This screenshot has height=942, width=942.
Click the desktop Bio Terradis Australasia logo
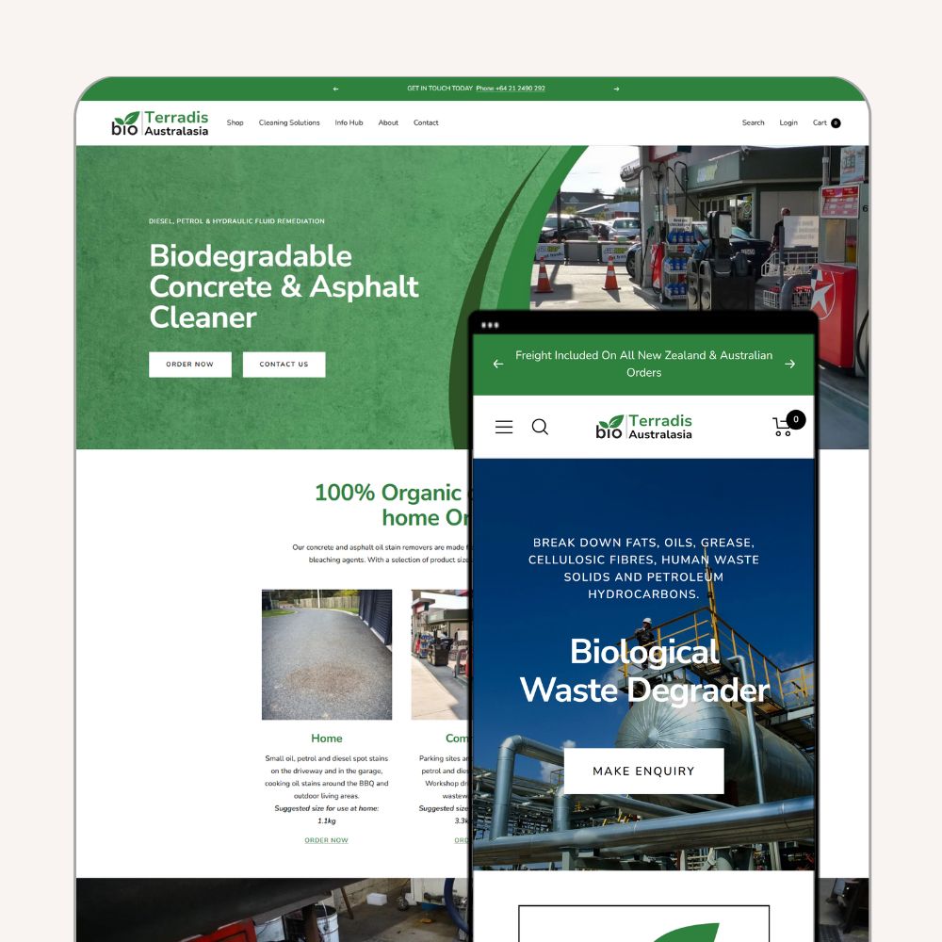click(160, 123)
